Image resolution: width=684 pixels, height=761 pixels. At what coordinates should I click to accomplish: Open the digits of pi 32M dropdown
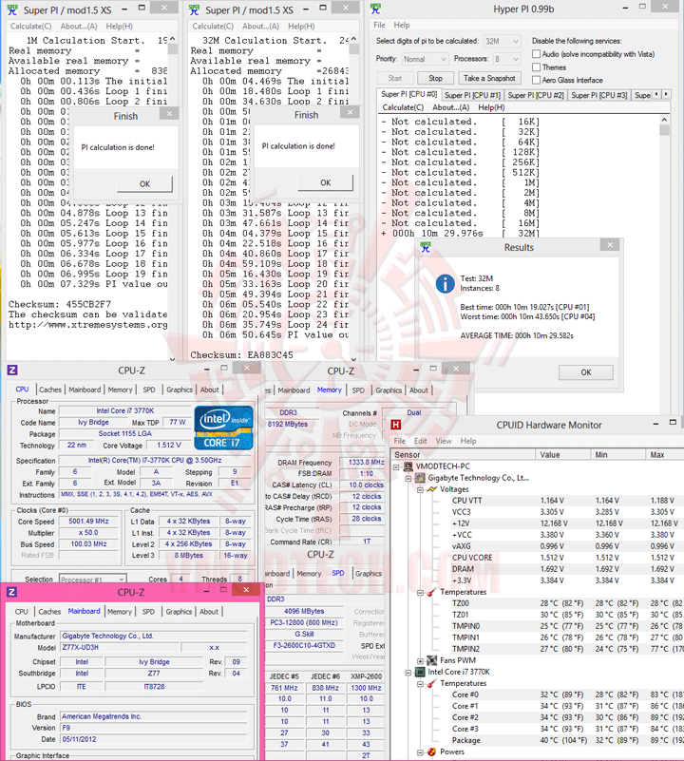tap(502, 41)
